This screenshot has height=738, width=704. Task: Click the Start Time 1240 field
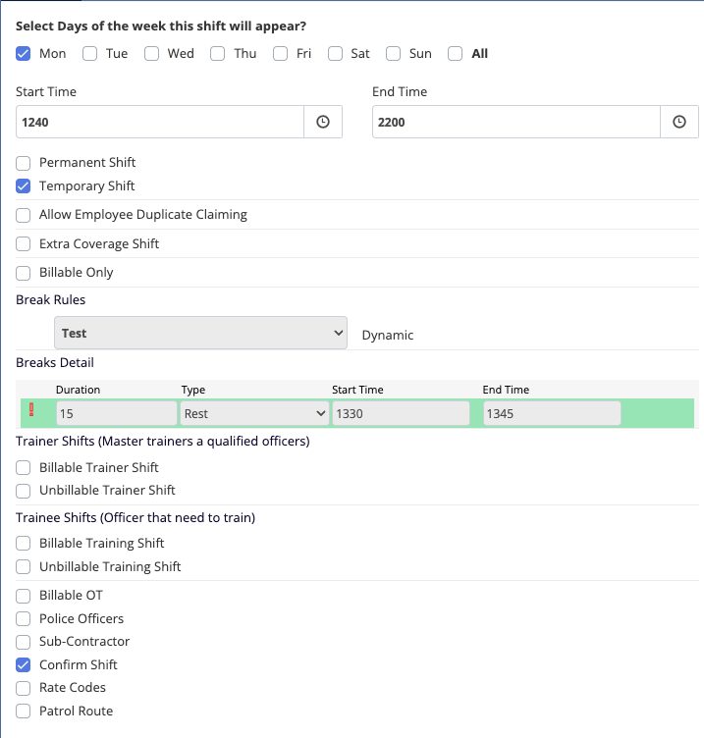159,123
